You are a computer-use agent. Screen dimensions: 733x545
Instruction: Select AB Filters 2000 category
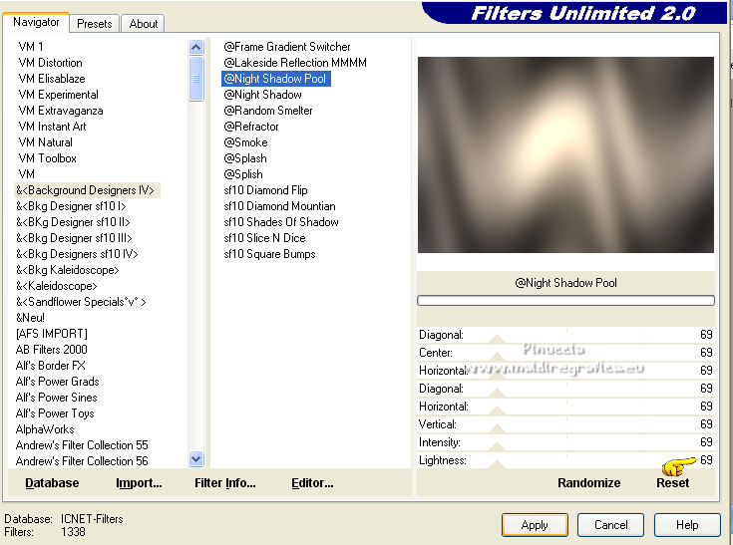click(52, 350)
